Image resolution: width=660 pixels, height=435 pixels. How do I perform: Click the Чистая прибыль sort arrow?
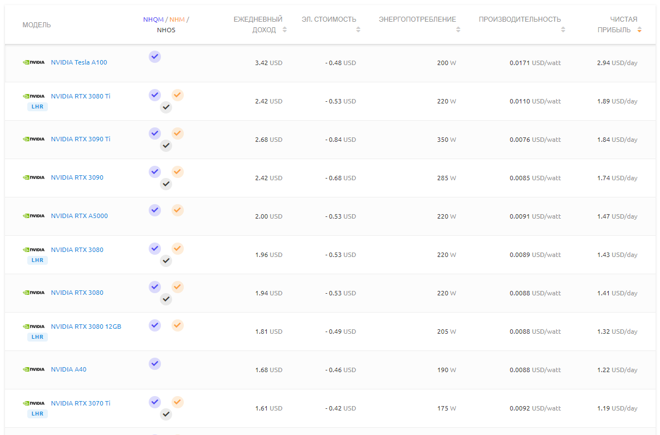tap(639, 30)
